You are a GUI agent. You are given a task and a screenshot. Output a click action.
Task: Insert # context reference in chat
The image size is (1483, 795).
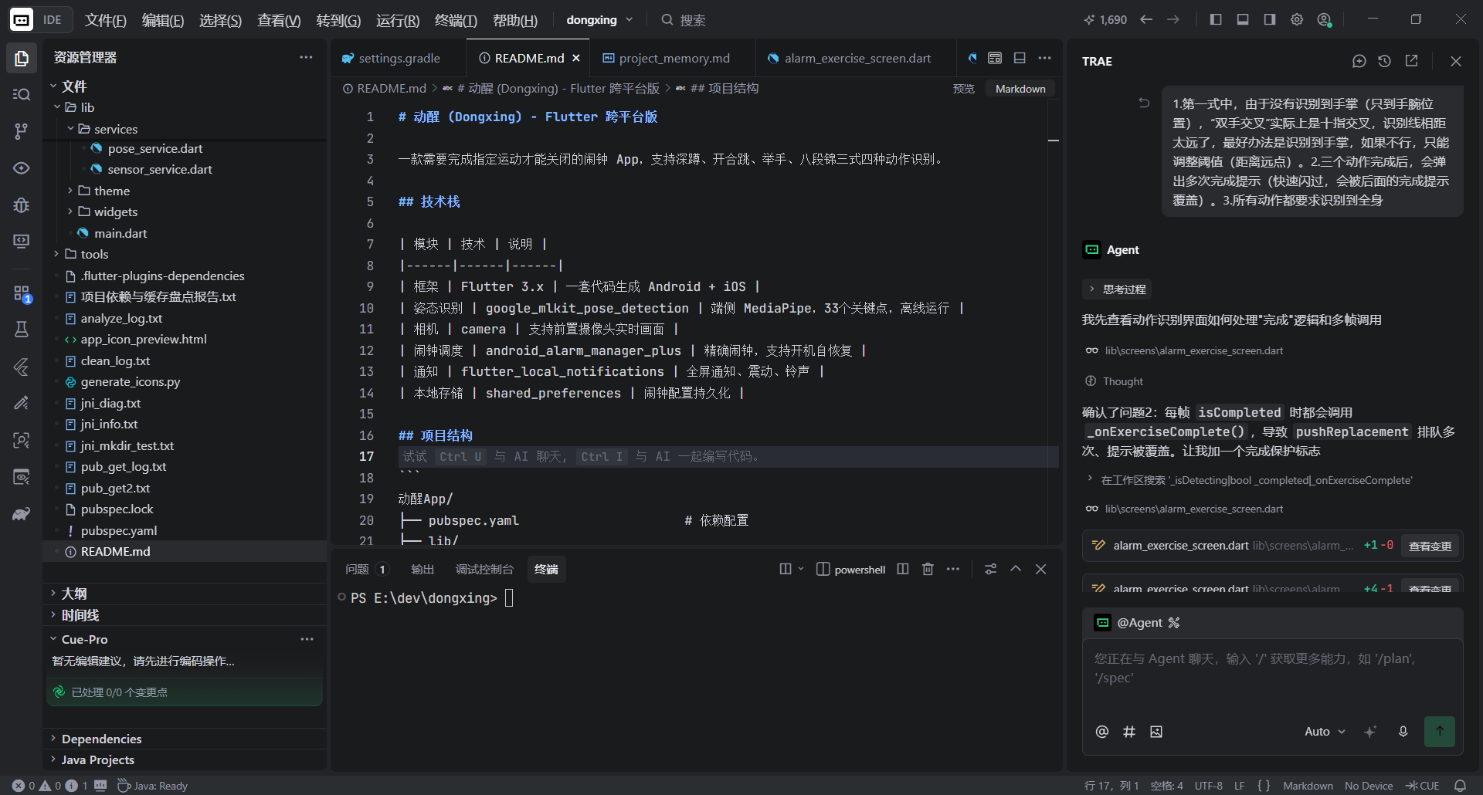coord(1129,732)
